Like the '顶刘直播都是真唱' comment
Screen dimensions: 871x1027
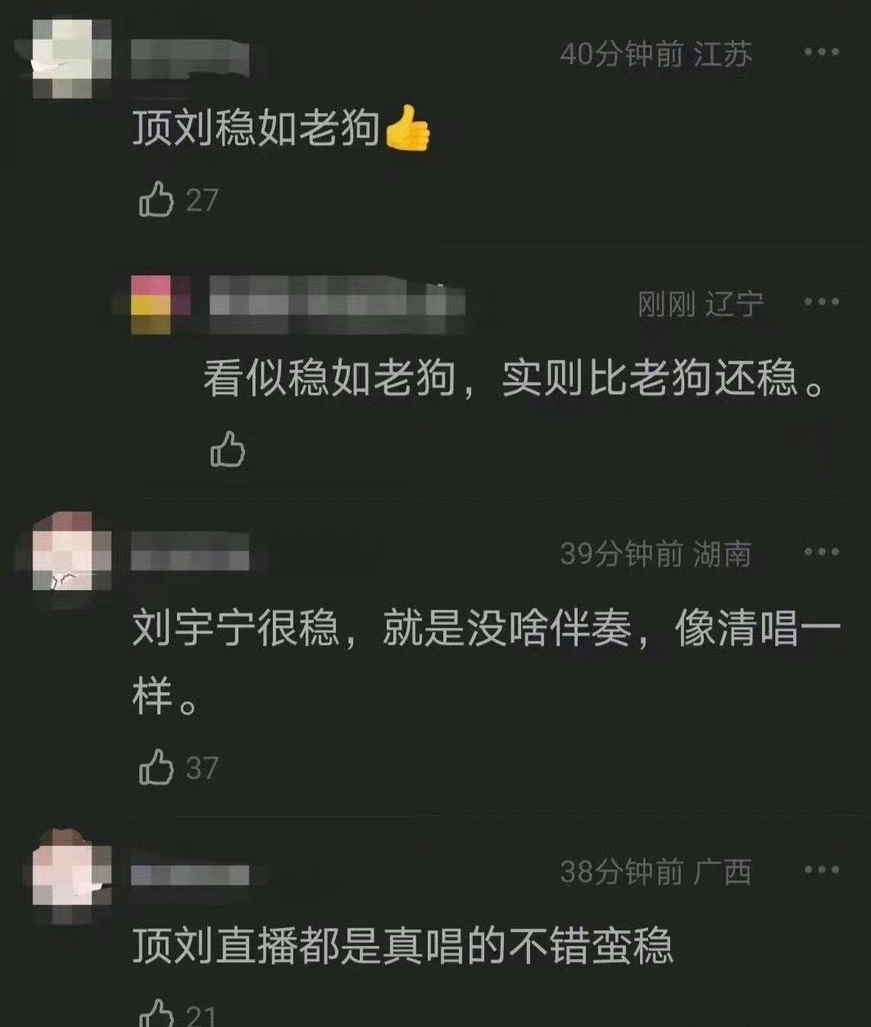(157, 1013)
